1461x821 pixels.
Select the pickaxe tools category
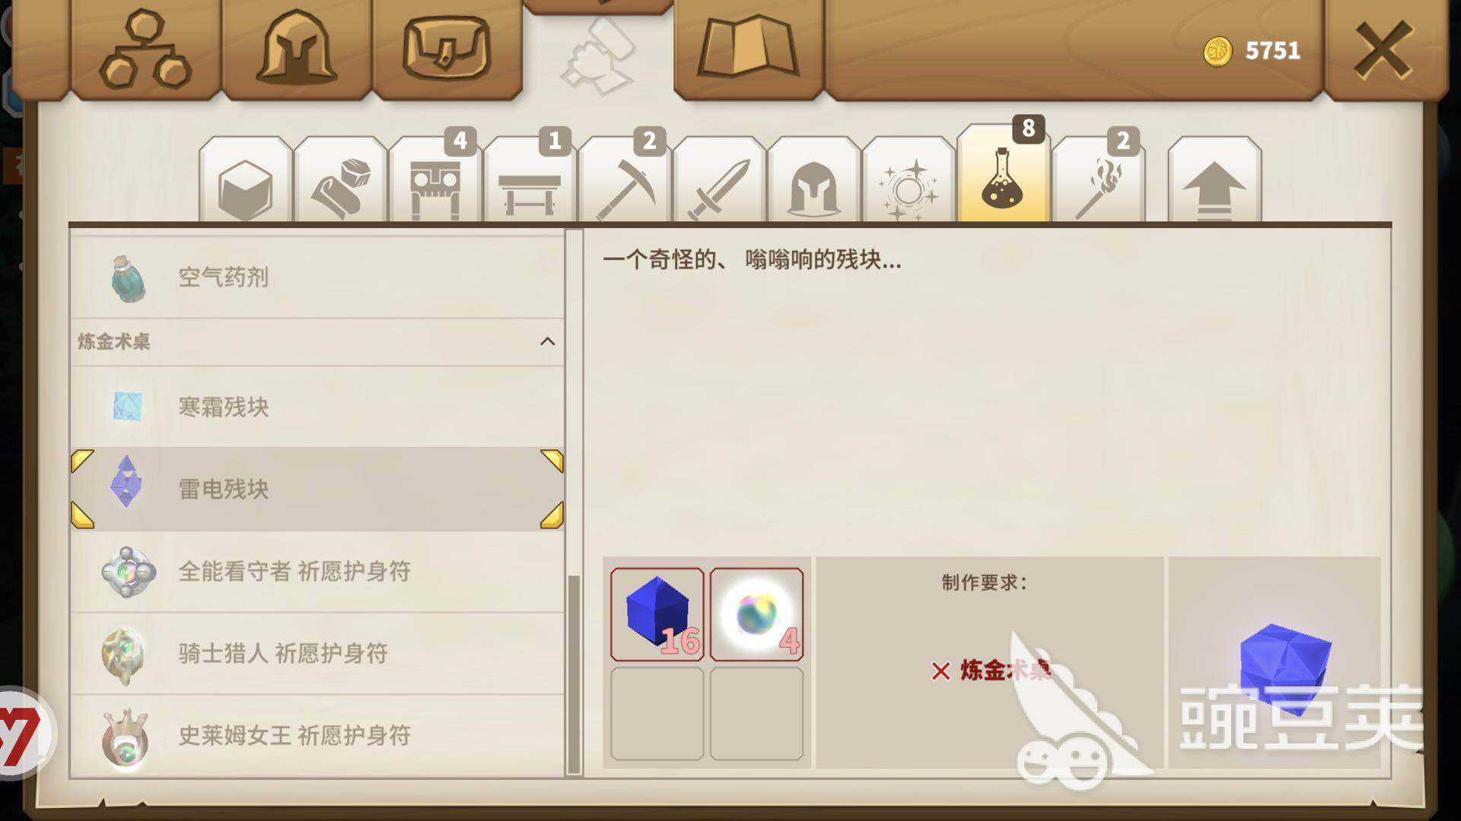pos(625,181)
